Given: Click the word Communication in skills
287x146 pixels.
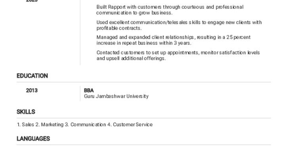Looking at the screenshot, I should [x=88, y=125].
